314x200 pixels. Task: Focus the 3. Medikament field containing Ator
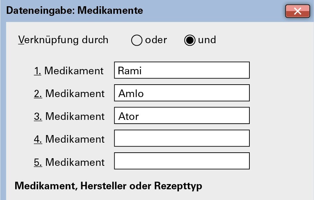click(x=182, y=116)
